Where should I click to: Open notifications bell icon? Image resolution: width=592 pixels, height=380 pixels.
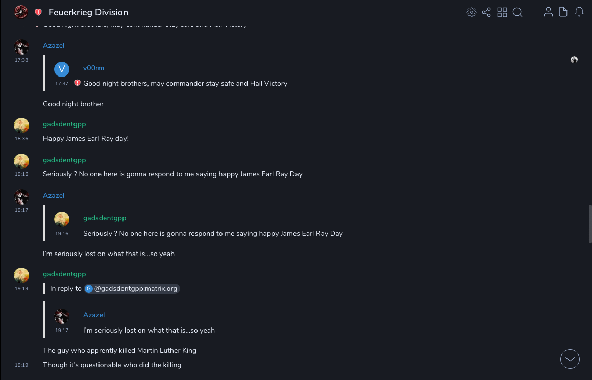(x=579, y=12)
